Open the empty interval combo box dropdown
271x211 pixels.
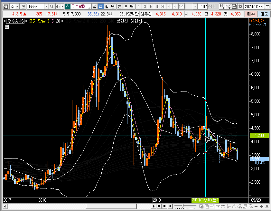pyautogui.click(x=195, y=6)
